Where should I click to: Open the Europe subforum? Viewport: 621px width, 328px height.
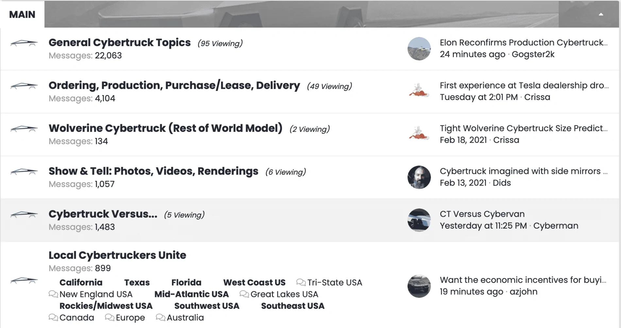tap(130, 318)
